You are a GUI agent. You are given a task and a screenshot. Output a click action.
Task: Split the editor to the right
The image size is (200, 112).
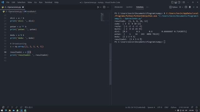[x=104, y=7]
